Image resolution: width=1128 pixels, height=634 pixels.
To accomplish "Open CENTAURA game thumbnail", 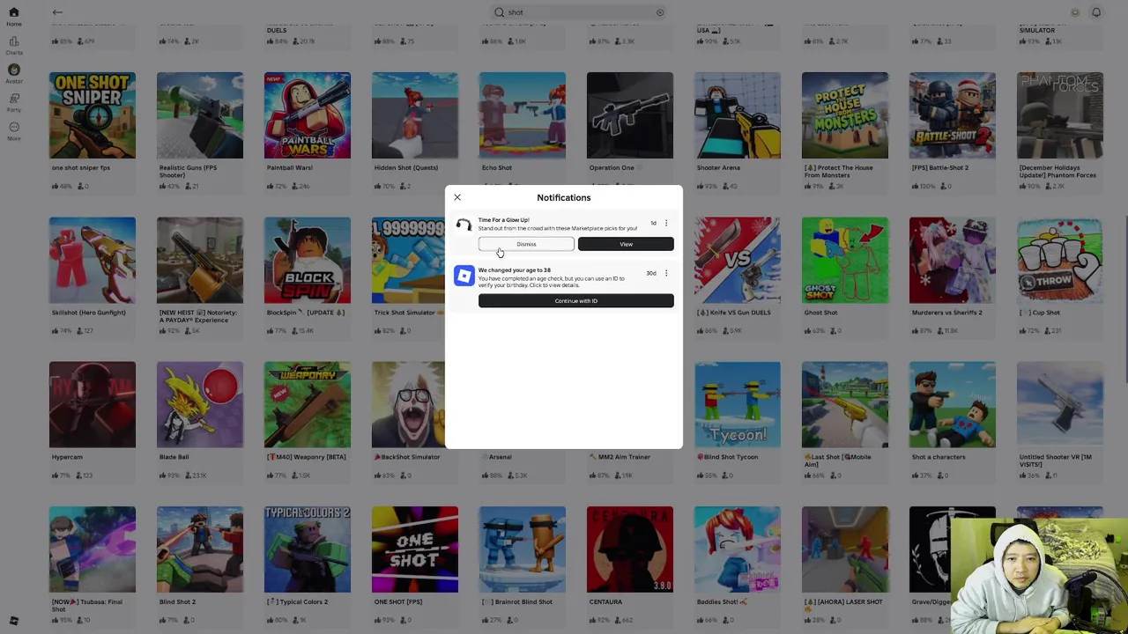I will [630, 549].
